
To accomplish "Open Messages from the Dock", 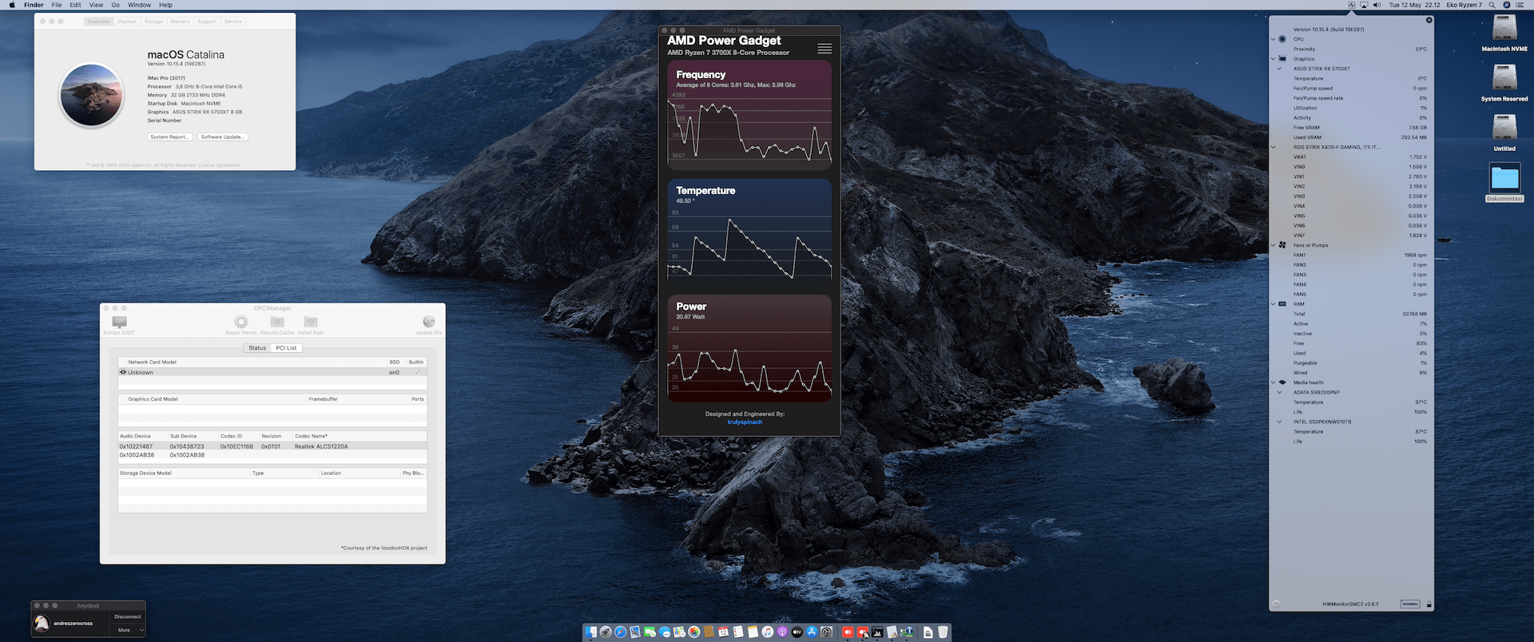I will coord(665,632).
